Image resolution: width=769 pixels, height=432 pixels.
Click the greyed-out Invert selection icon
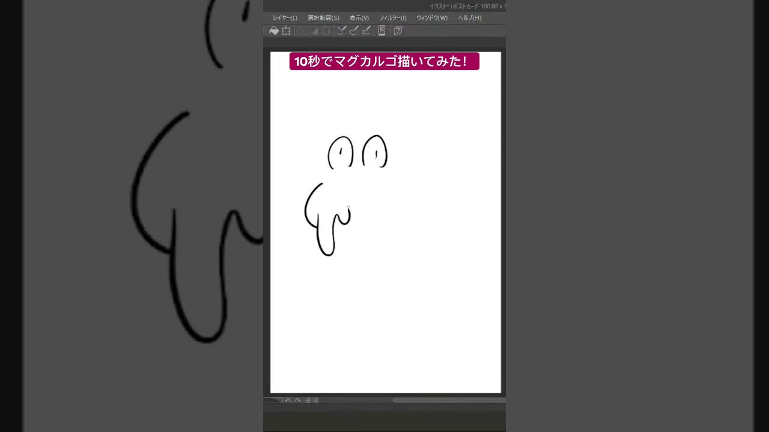tap(314, 31)
